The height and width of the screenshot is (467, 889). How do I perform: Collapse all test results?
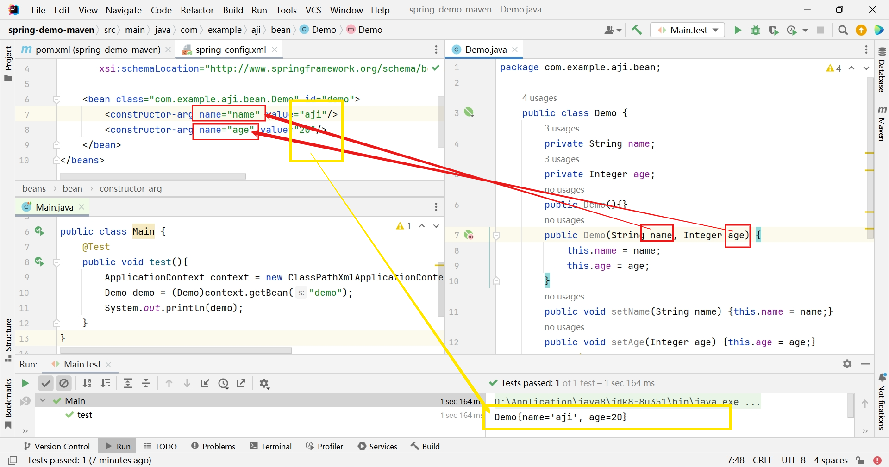tap(146, 383)
